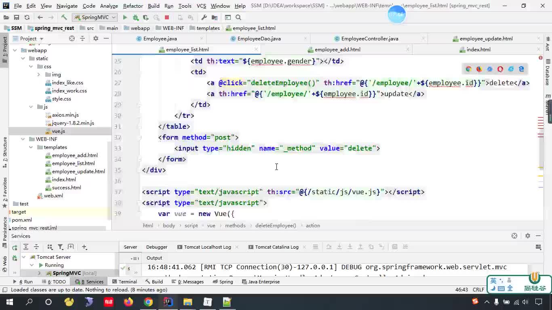The width and height of the screenshot is (552, 310).
Task: Open Firefox from the Windows taskbar
Action: coord(129,302)
